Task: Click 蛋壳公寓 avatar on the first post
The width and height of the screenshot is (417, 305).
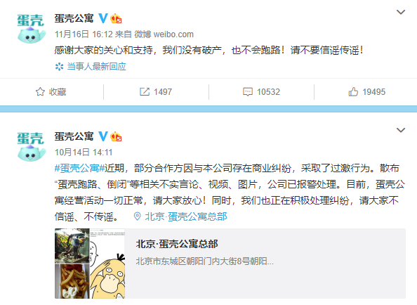Action: 31,29
